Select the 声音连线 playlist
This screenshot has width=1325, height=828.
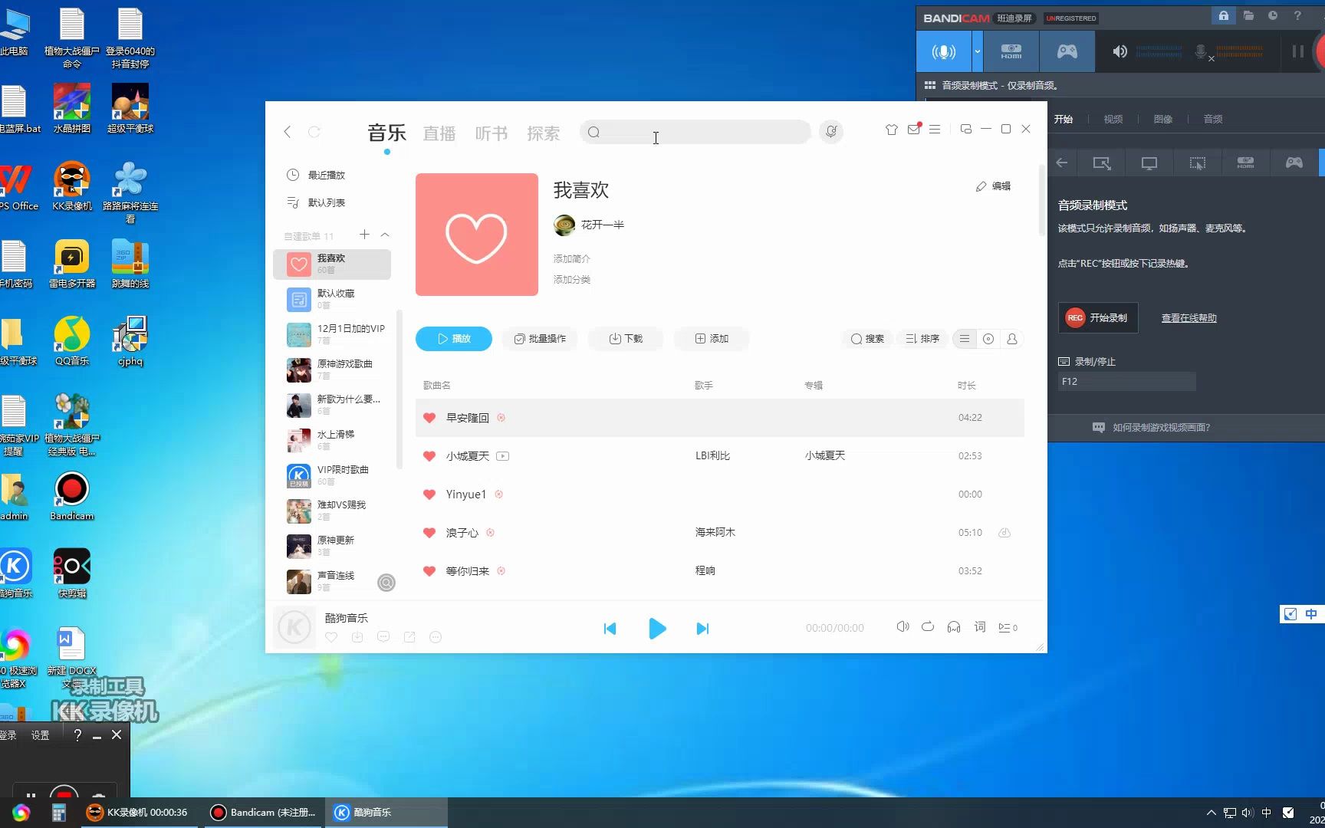332,581
